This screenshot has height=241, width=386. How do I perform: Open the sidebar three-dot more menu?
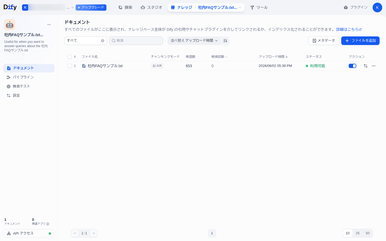point(49,25)
